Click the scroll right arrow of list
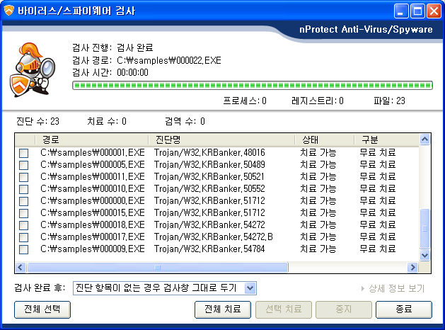The image size is (445, 330). point(412,267)
